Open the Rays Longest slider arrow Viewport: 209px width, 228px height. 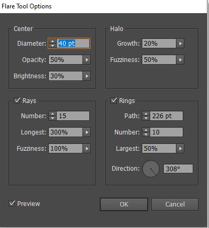[x=87, y=132]
